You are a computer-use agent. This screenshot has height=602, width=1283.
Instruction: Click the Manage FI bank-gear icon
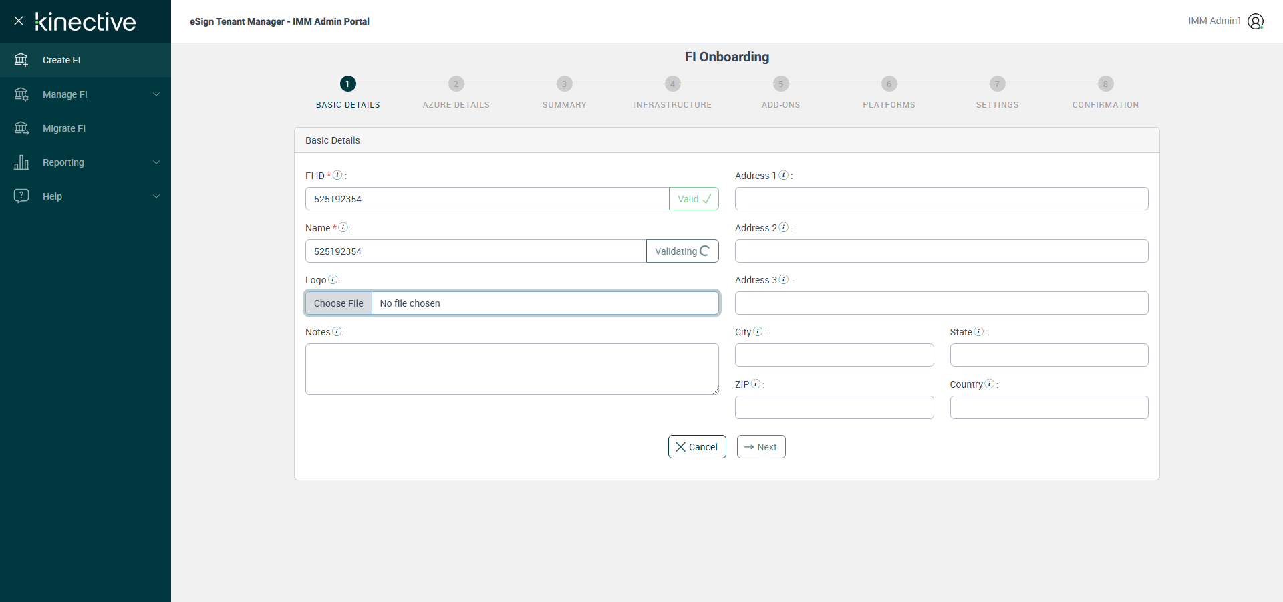[21, 94]
